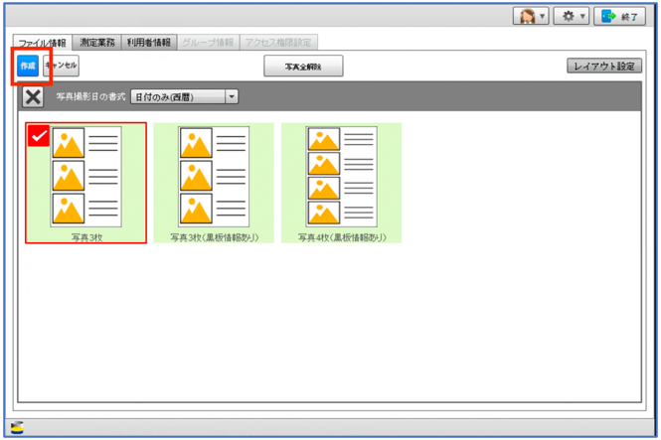Click the キャンセル button
The height and width of the screenshot is (440, 661).
pos(61,65)
